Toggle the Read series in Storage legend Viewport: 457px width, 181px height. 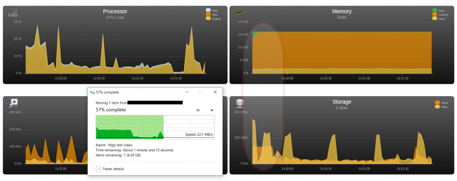tap(441, 103)
